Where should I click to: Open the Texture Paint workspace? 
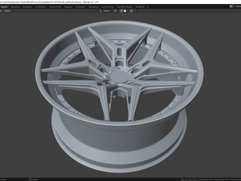coord(55,7)
